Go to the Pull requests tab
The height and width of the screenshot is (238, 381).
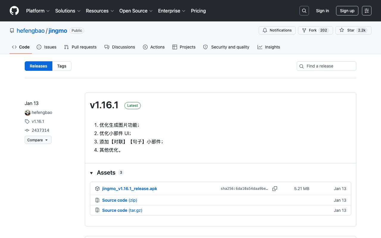pyautogui.click(x=80, y=47)
